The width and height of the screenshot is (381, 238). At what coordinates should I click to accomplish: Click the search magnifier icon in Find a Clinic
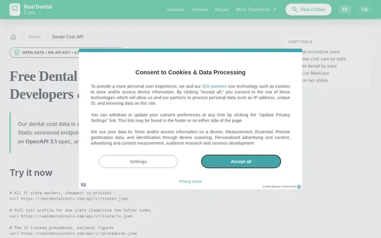295,10
